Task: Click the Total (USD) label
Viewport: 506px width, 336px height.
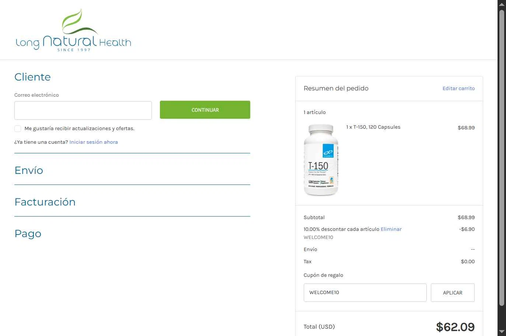Action: pos(319,326)
